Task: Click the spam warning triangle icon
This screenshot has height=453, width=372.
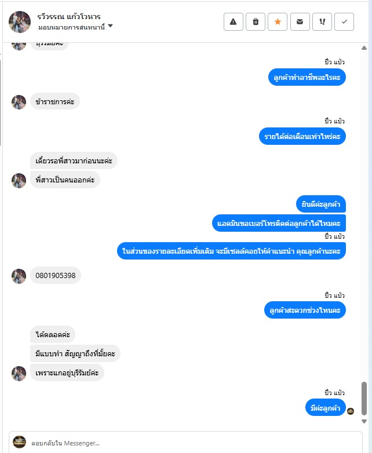Action: [x=234, y=21]
